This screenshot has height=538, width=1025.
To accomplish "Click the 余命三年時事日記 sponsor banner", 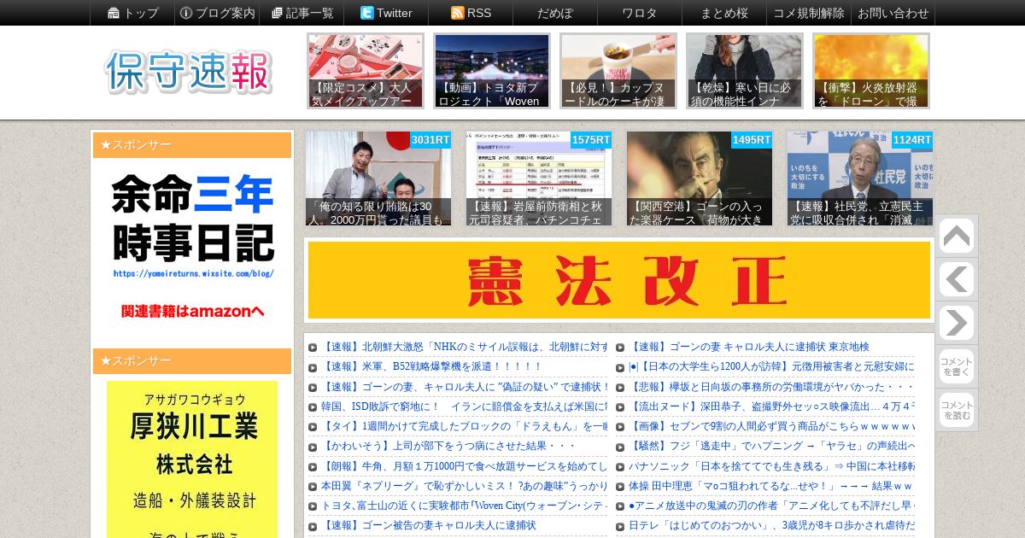I will pos(192,248).
